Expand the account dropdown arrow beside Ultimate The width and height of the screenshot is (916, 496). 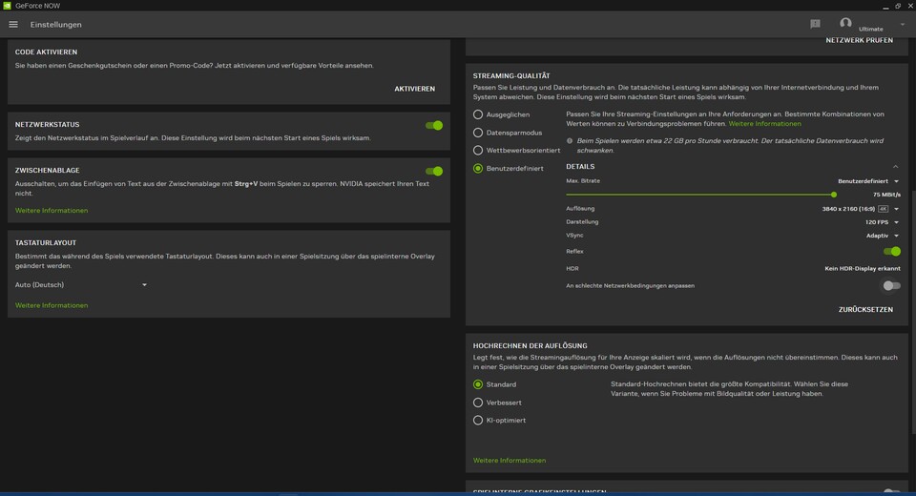(x=903, y=25)
